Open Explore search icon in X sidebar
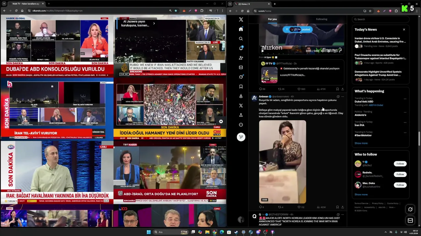This screenshot has width=421, height=236. coord(241,39)
